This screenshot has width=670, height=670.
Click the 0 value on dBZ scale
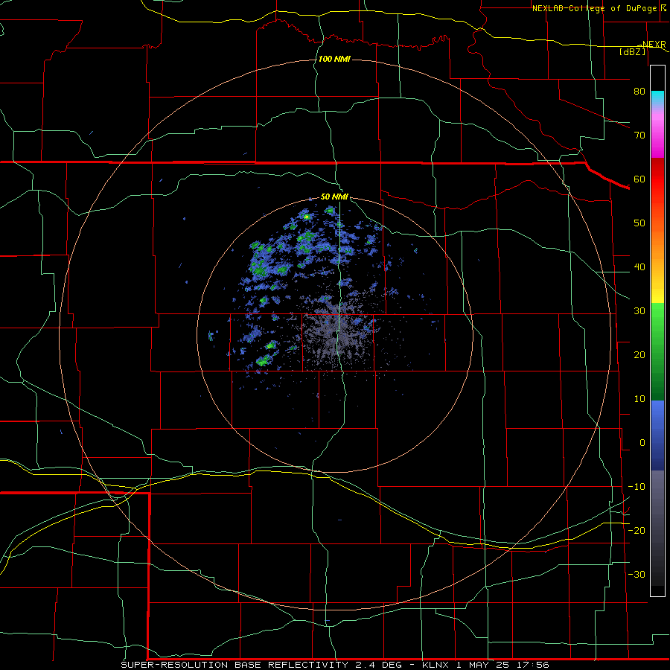pos(642,443)
